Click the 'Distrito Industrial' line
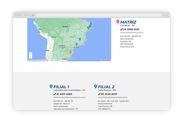The width and height of the screenshot is (183, 122). (105, 104)
